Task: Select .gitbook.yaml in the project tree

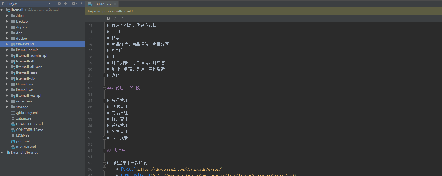Action: coord(27,113)
